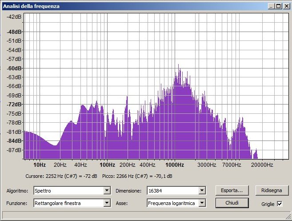Click the 20000Hz label on frequency axis
Image resolution: width=292 pixels, height=221 pixels.
262,165
